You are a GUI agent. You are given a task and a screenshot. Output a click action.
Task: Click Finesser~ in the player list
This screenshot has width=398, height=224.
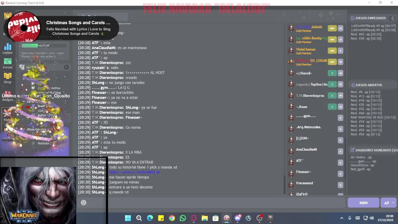click(x=303, y=172)
